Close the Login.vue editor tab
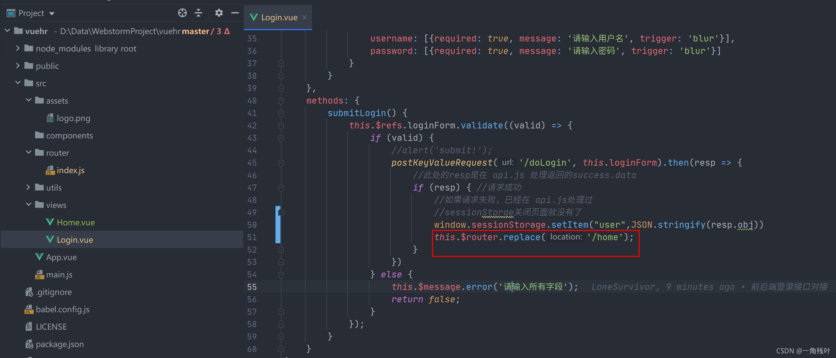 pos(305,17)
